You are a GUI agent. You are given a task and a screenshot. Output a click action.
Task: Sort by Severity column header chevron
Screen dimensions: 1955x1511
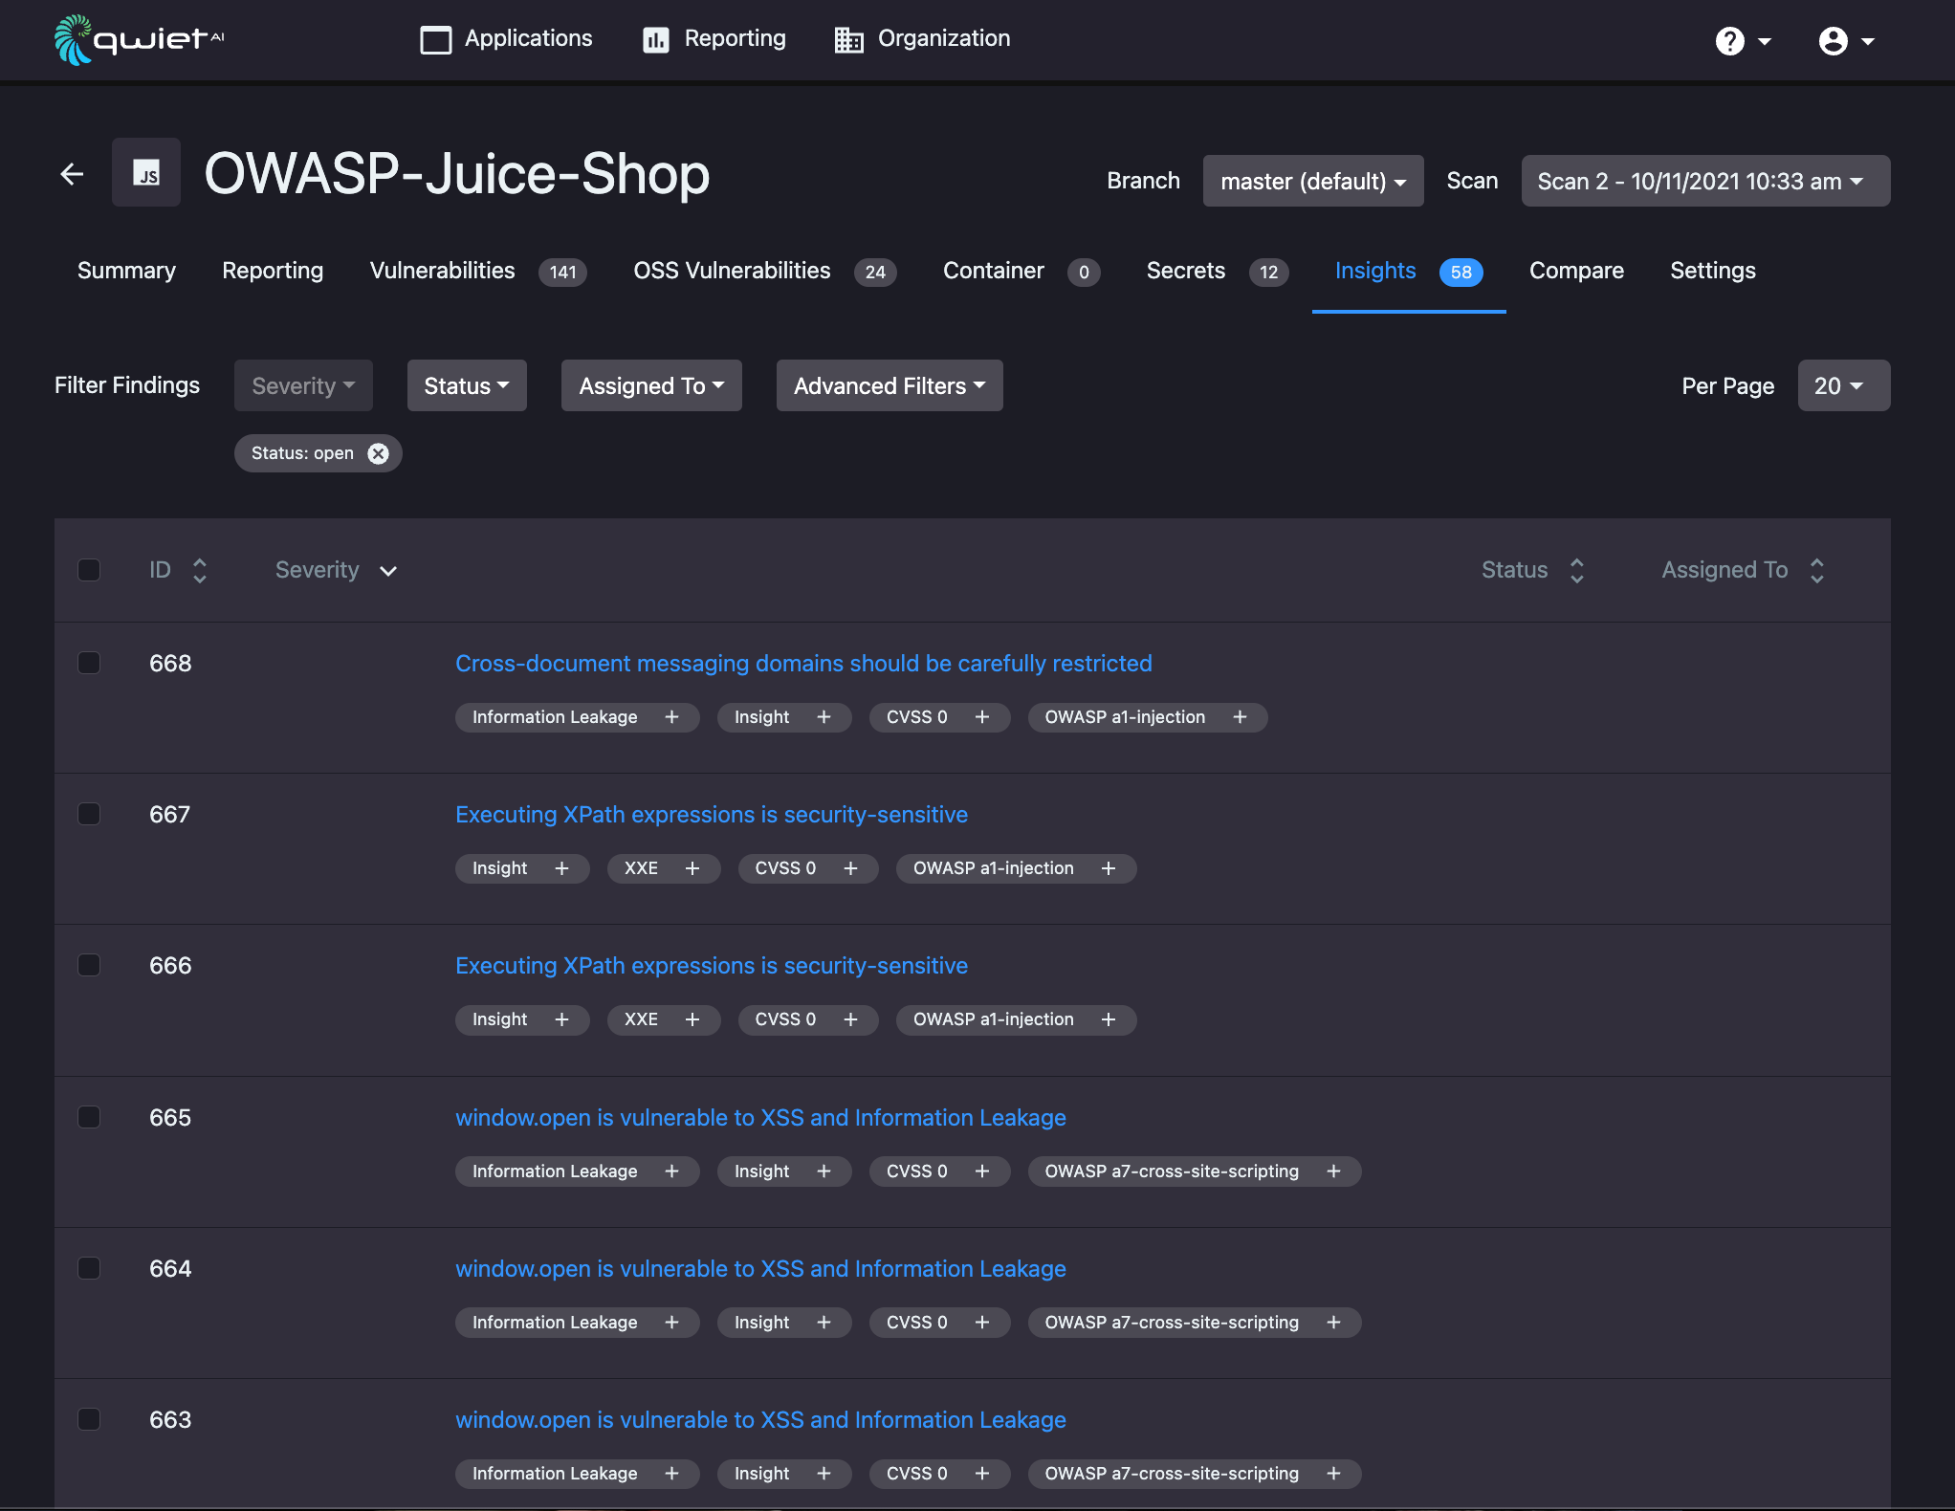[387, 571]
